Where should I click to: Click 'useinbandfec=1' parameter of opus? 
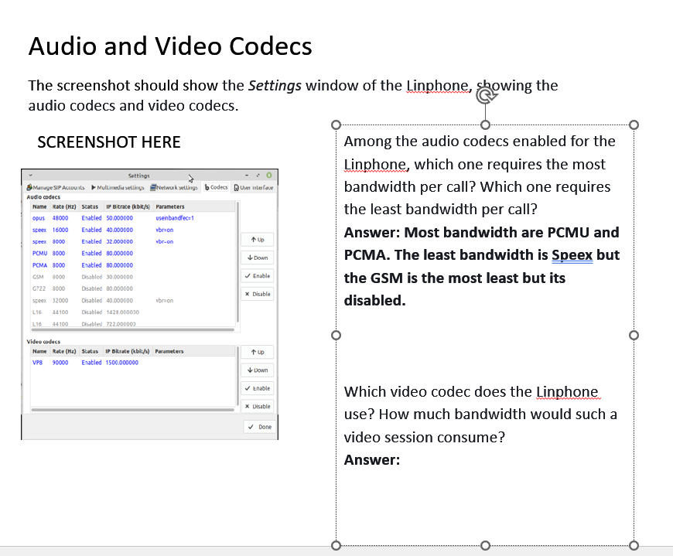tap(175, 218)
